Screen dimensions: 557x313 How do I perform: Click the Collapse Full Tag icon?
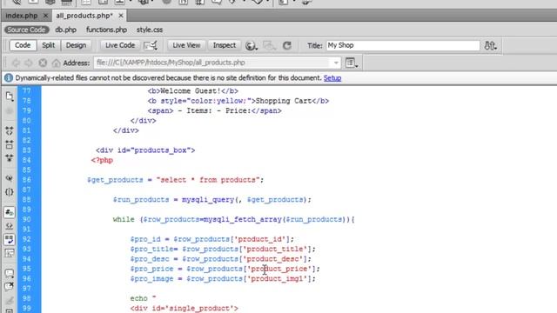[x=10, y=130]
